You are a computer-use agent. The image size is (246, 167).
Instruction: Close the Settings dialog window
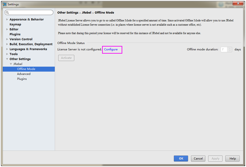tap(238, 3)
